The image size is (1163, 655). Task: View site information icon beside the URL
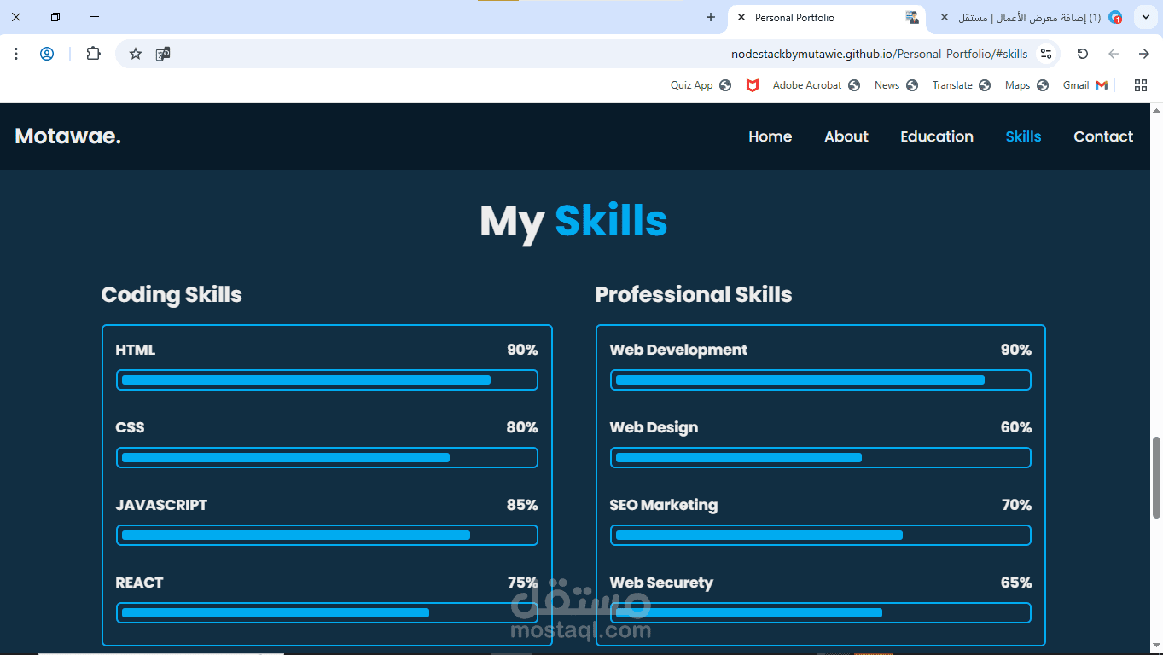pyautogui.click(x=1046, y=54)
